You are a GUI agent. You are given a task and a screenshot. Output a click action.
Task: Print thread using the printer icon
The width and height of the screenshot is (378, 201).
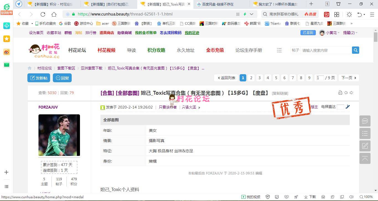pyautogui.click(x=340, y=93)
